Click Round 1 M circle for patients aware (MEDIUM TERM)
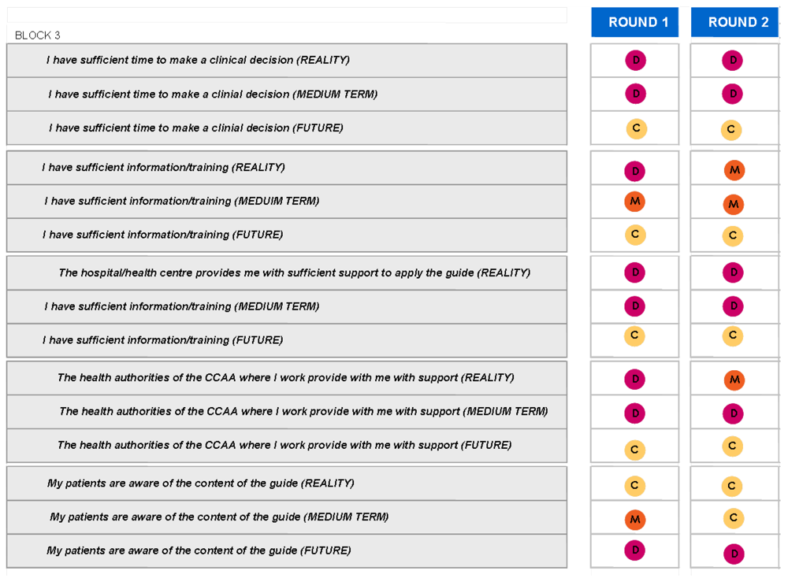 [x=635, y=520]
